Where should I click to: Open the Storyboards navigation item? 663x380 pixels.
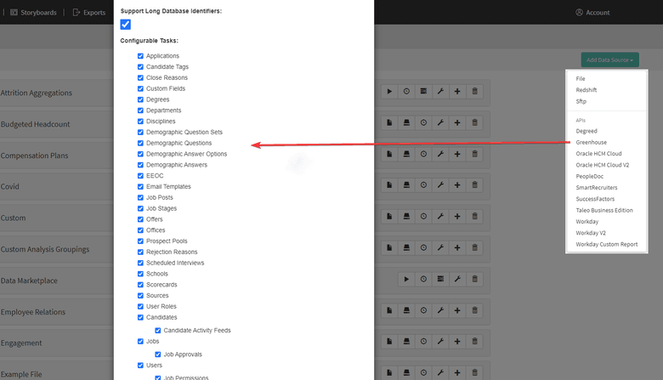pos(32,13)
